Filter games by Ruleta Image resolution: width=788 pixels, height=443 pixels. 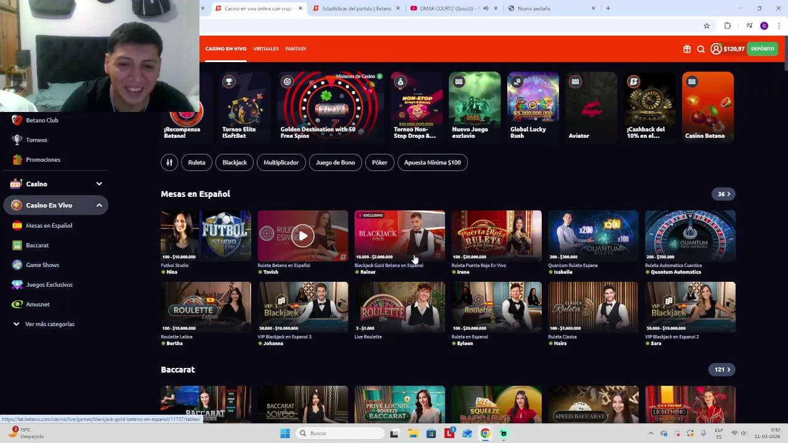(196, 162)
